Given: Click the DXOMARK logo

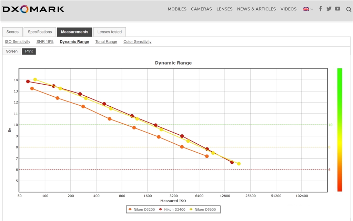Looking at the screenshot, I should 33,9.
